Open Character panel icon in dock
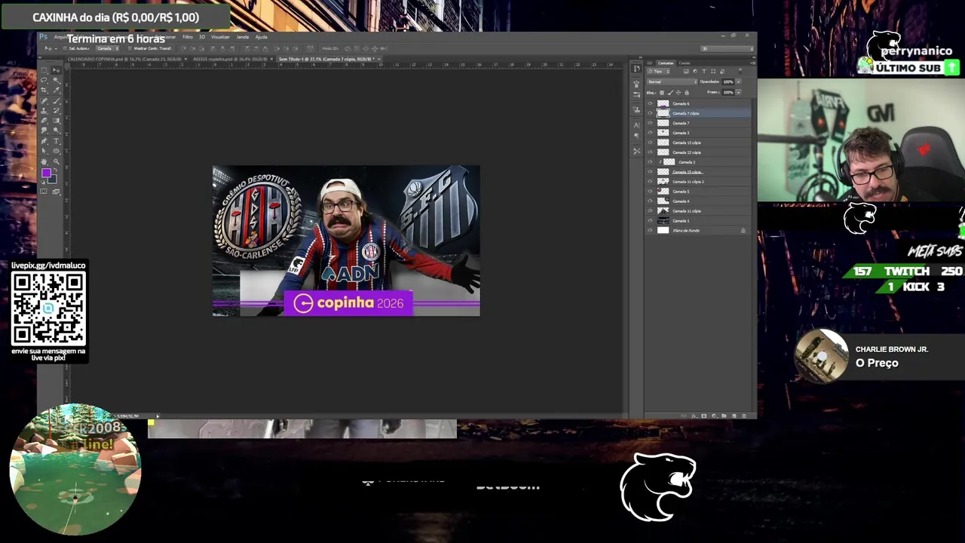The width and height of the screenshot is (965, 543). point(636,124)
